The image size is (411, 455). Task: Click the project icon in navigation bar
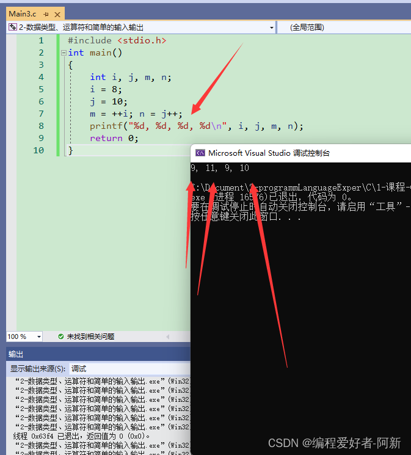[13, 27]
